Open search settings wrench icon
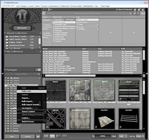The height and width of the screenshot is (140, 149). tap(135, 13)
